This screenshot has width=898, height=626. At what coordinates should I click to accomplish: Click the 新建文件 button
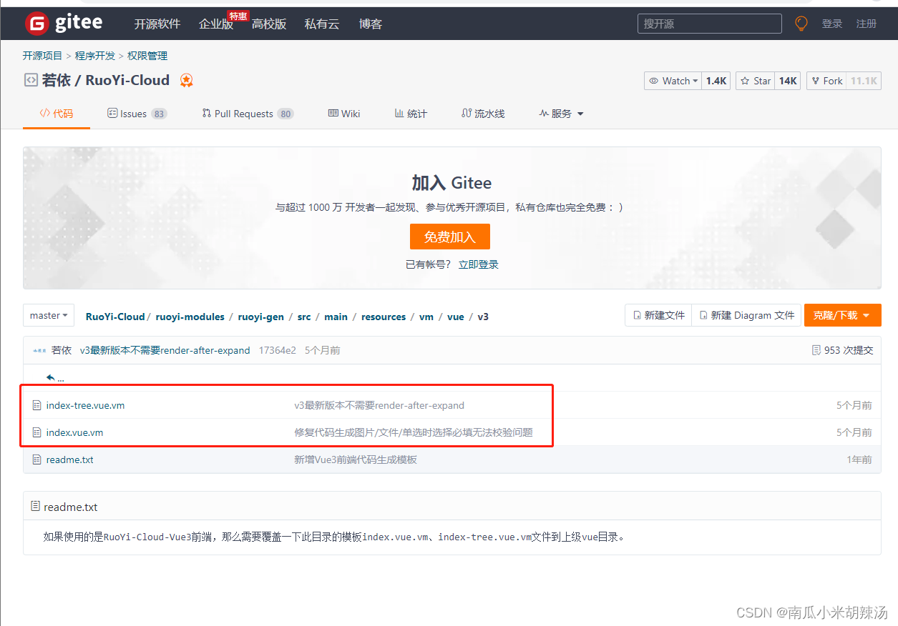pyautogui.click(x=658, y=315)
